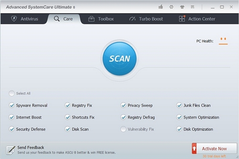Disable the Privacy Sweep option
This screenshot has height=159, width=239.
(123, 105)
